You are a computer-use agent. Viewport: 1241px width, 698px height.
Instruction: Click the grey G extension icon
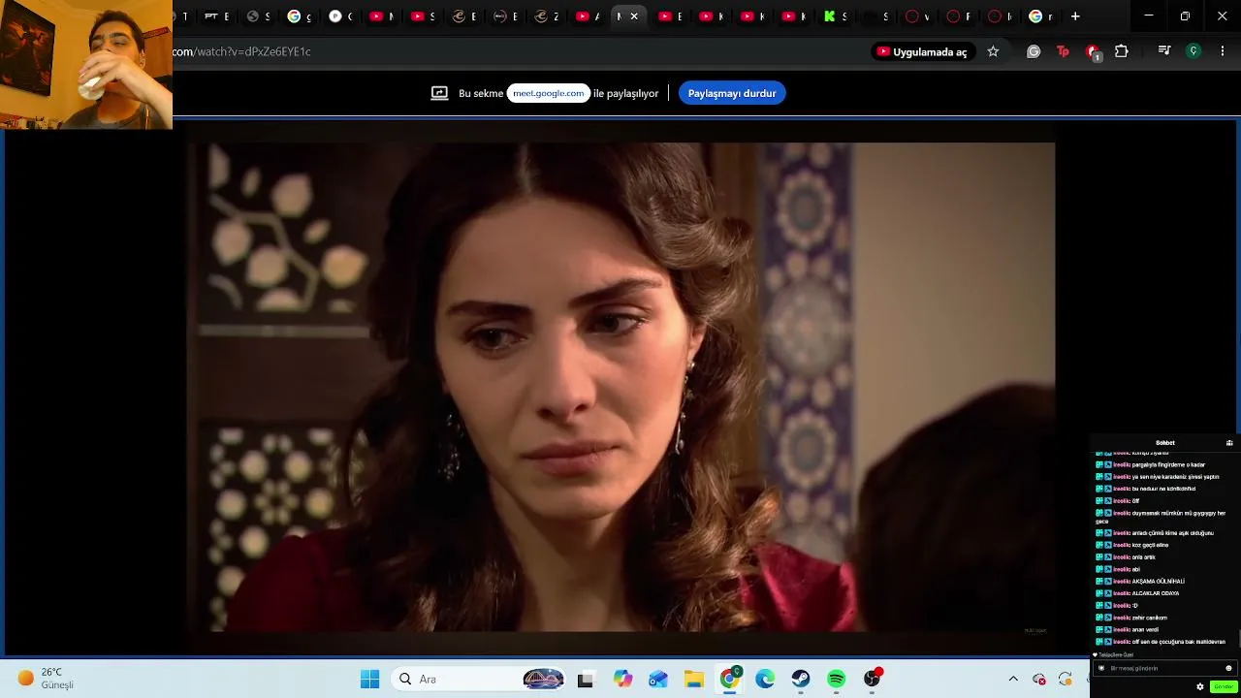click(x=1034, y=52)
